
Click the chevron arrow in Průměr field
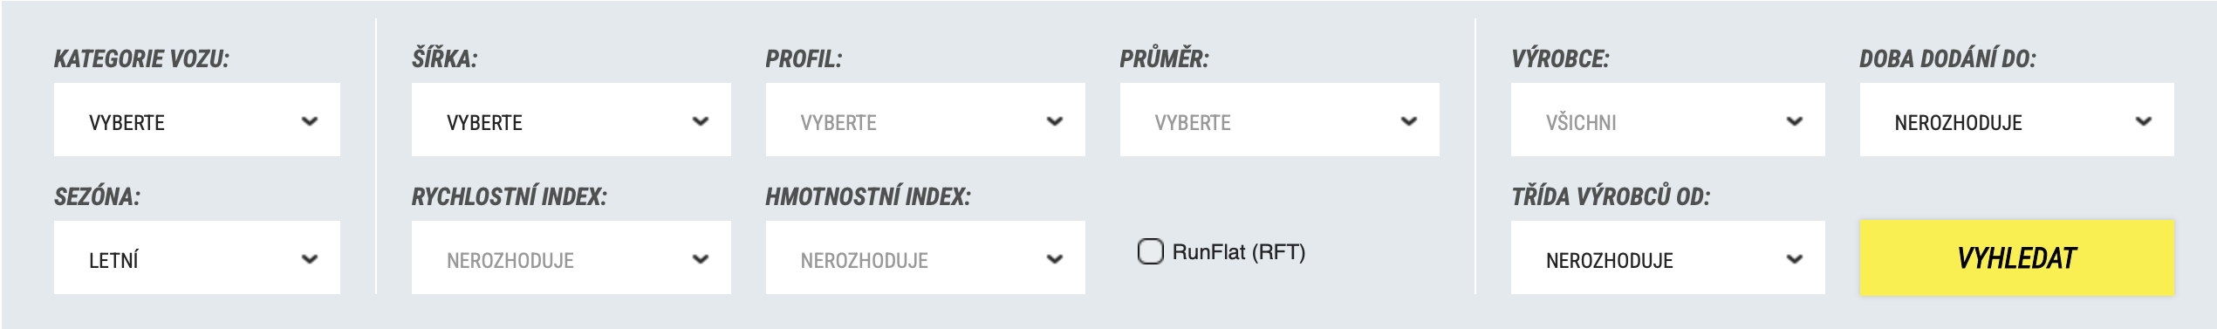point(1409,121)
